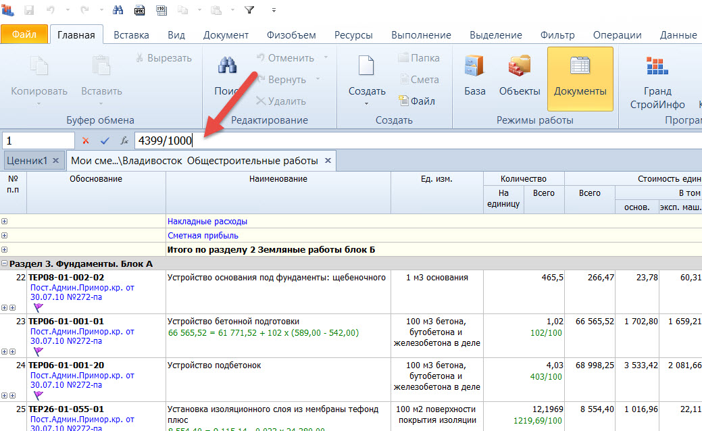
Task: Collapse Раздел 3. Фундаменты section
Action: (5, 263)
